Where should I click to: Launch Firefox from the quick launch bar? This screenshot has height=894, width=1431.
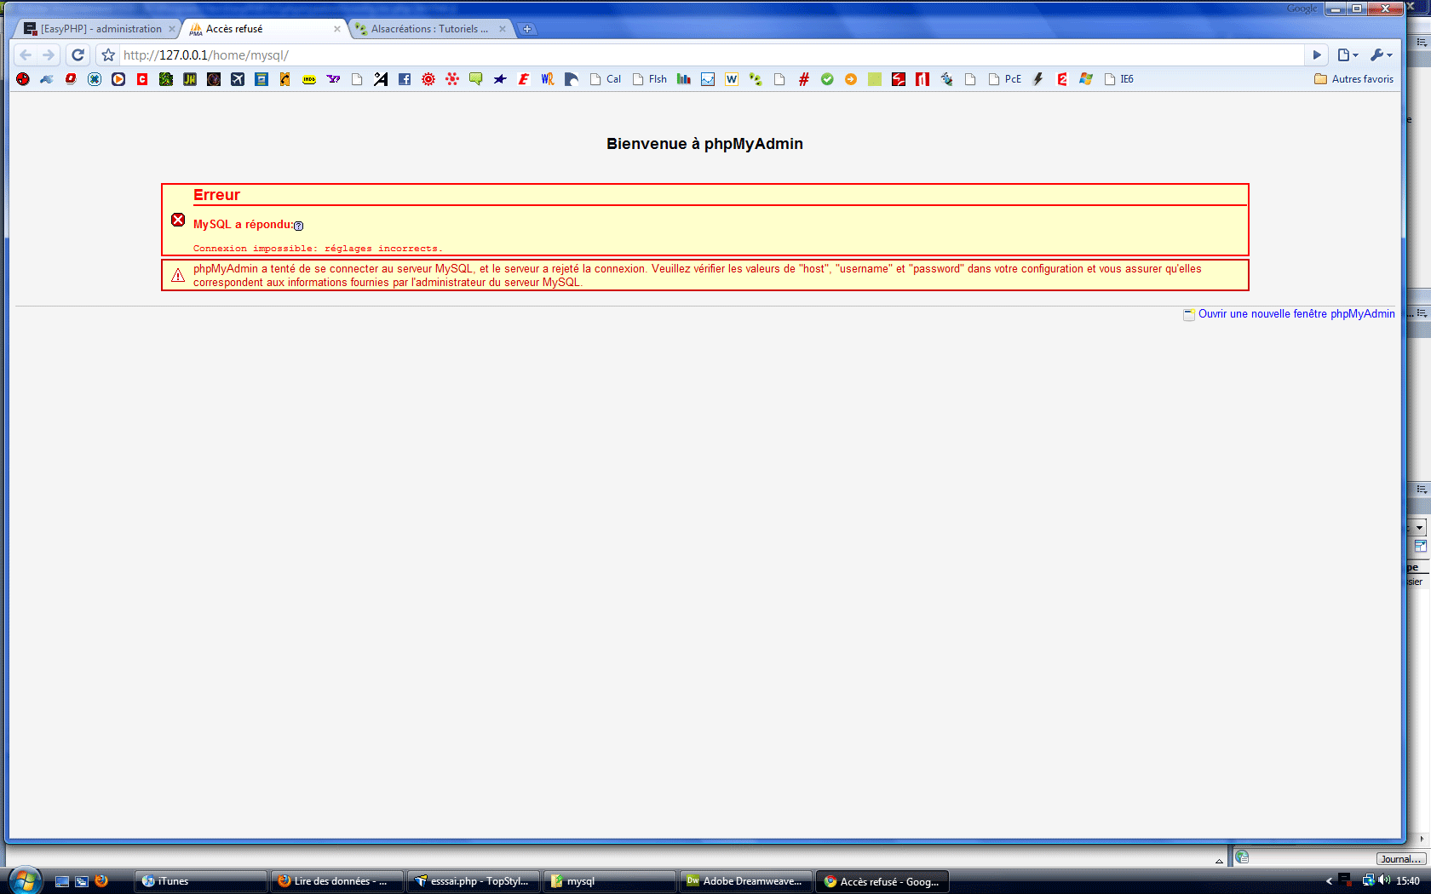(x=101, y=881)
